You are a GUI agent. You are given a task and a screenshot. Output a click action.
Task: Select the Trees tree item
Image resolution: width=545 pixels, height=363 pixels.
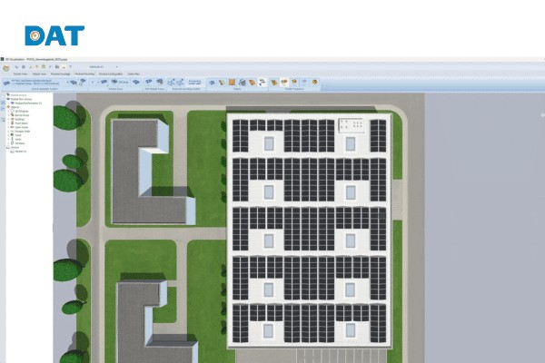pyautogui.click(x=18, y=135)
